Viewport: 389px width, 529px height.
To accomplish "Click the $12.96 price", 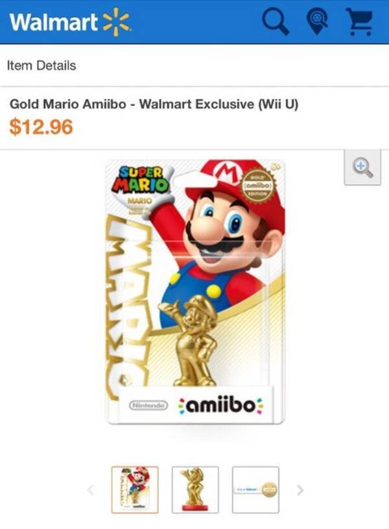I will coord(41,127).
